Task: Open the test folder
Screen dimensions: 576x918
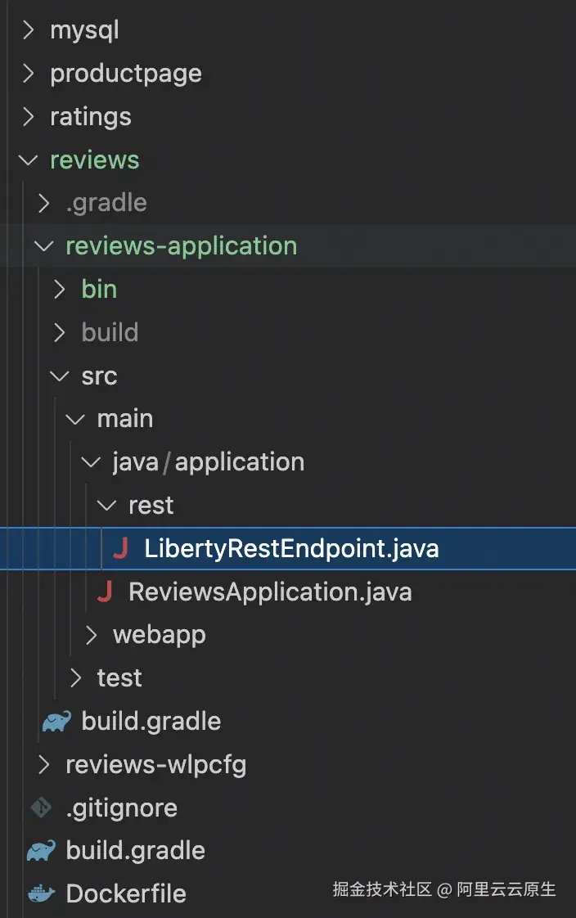Action: [x=119, y=677]
